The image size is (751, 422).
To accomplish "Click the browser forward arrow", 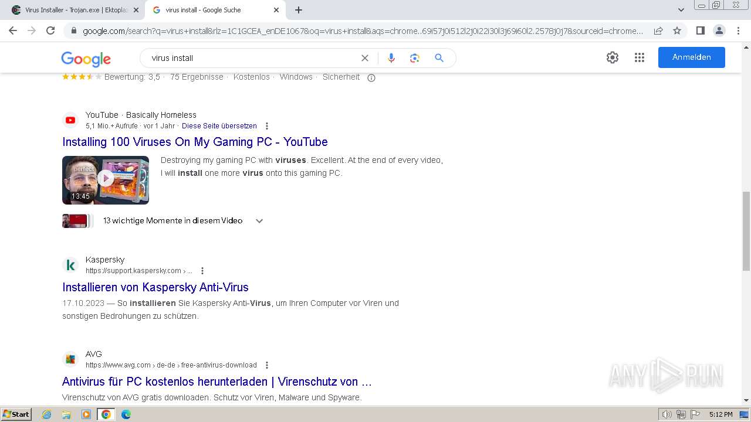I will coord(32,30).
